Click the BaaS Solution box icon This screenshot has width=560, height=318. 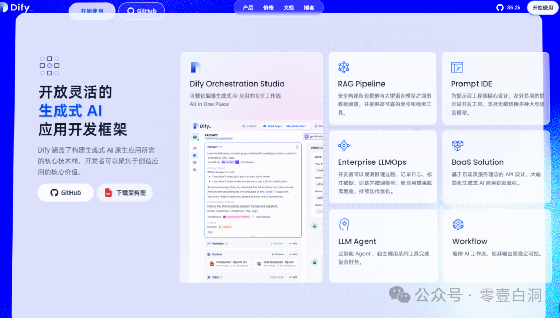pos(457,145)
